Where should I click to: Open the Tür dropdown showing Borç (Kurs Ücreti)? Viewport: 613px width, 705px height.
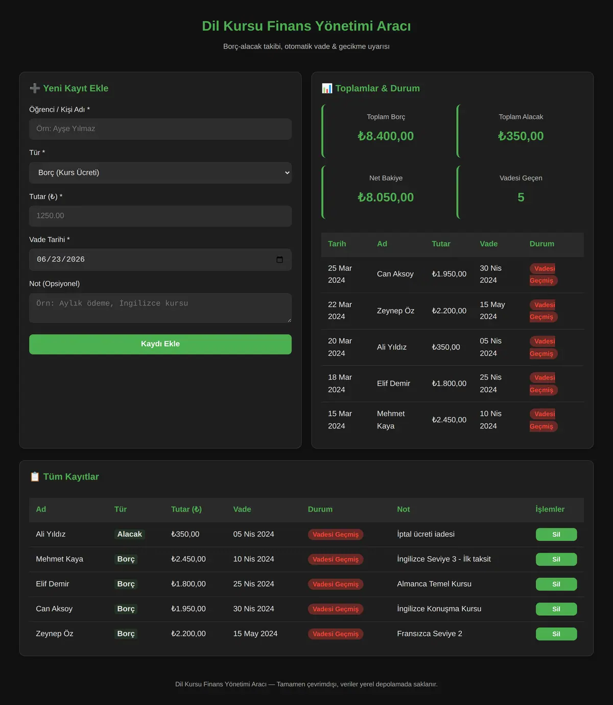[x=160, y=173]
